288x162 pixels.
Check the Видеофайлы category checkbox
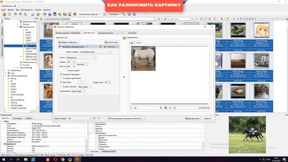tap(94, 124)
